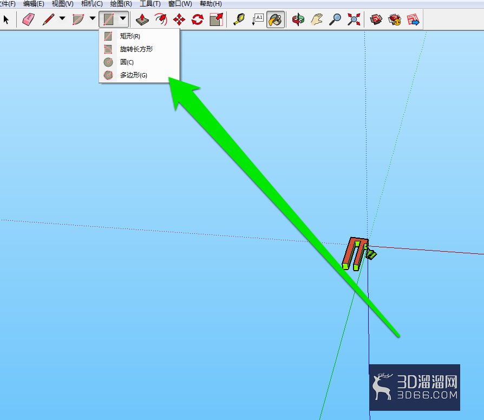Image resolution: width=484 pixels, height=420 pixels.
Task: Click the Rectangle shape tool button
Action: 108,19
